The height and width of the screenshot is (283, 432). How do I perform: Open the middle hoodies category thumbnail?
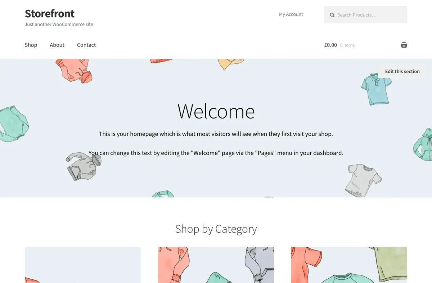pyautogui.click(x=216, y=265)
